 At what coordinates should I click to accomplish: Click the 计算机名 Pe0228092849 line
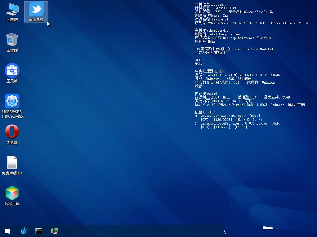[x=215, y=8]
